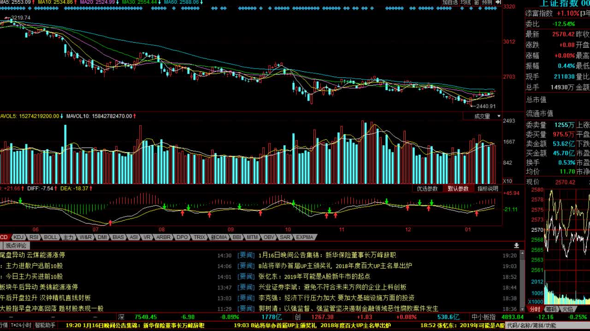Switch to the ASI indicator tab
This screenshot has height=331, width=590.
click(134, 237)
